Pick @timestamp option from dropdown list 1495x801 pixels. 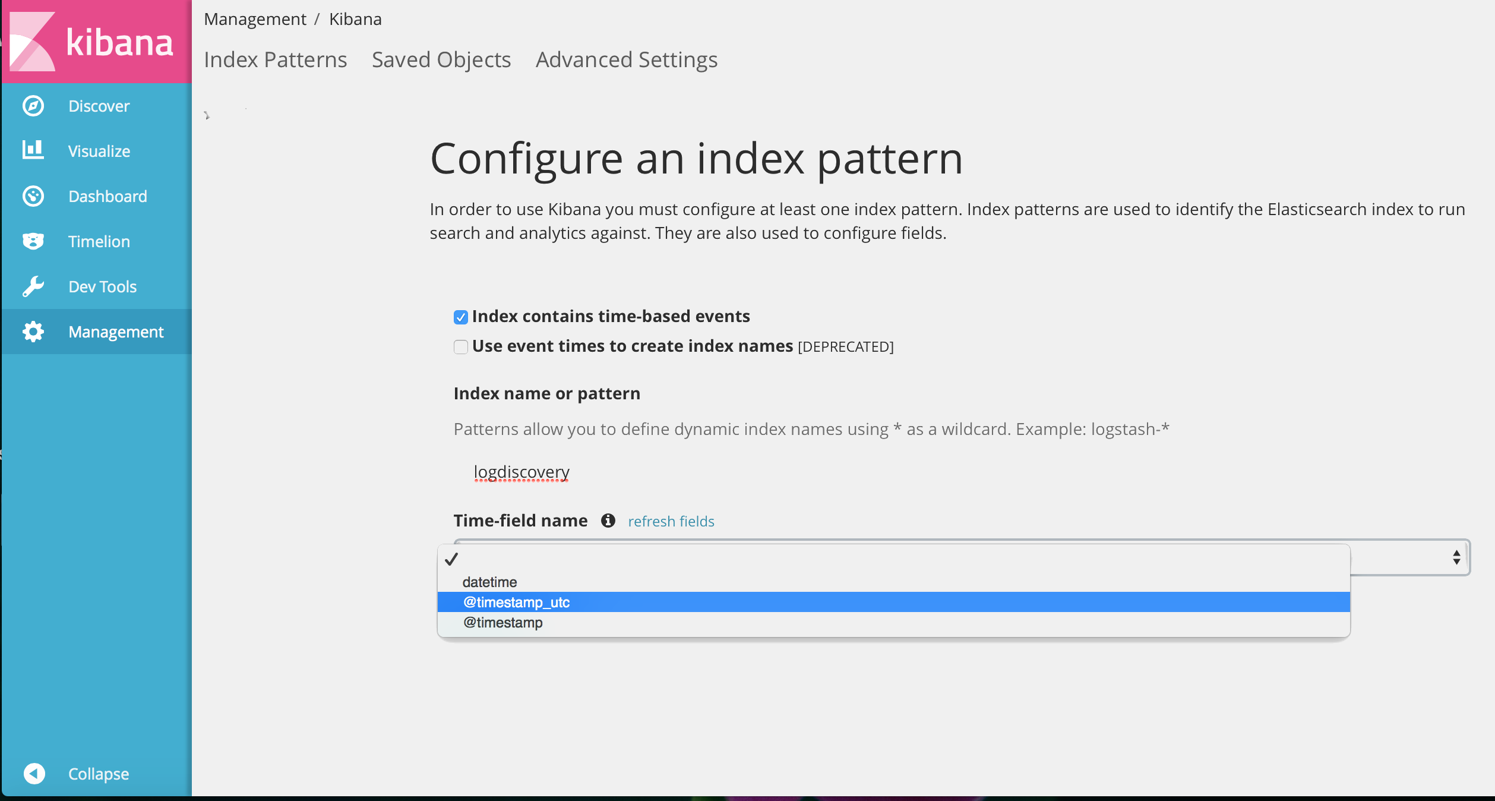coord(502,622)
